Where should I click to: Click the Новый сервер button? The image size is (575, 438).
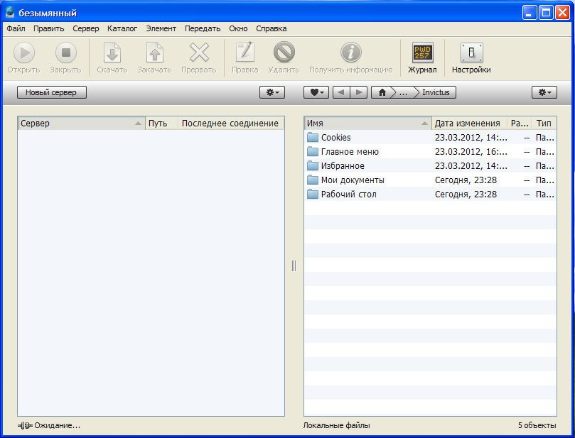[x=51, y=92]
